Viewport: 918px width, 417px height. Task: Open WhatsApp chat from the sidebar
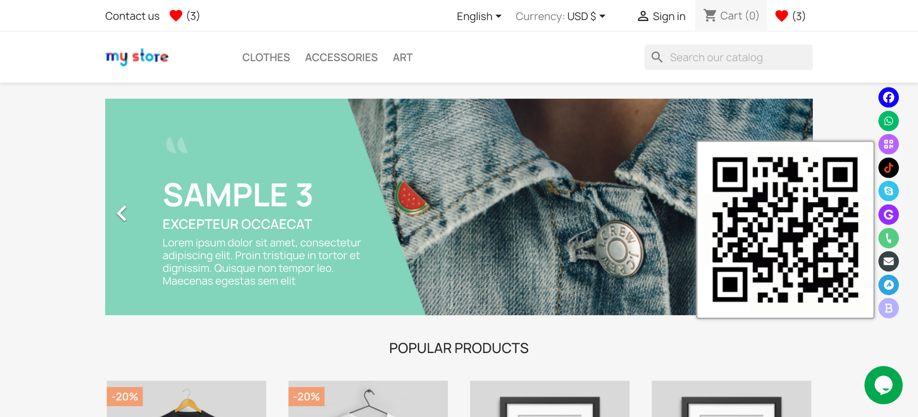888,121
